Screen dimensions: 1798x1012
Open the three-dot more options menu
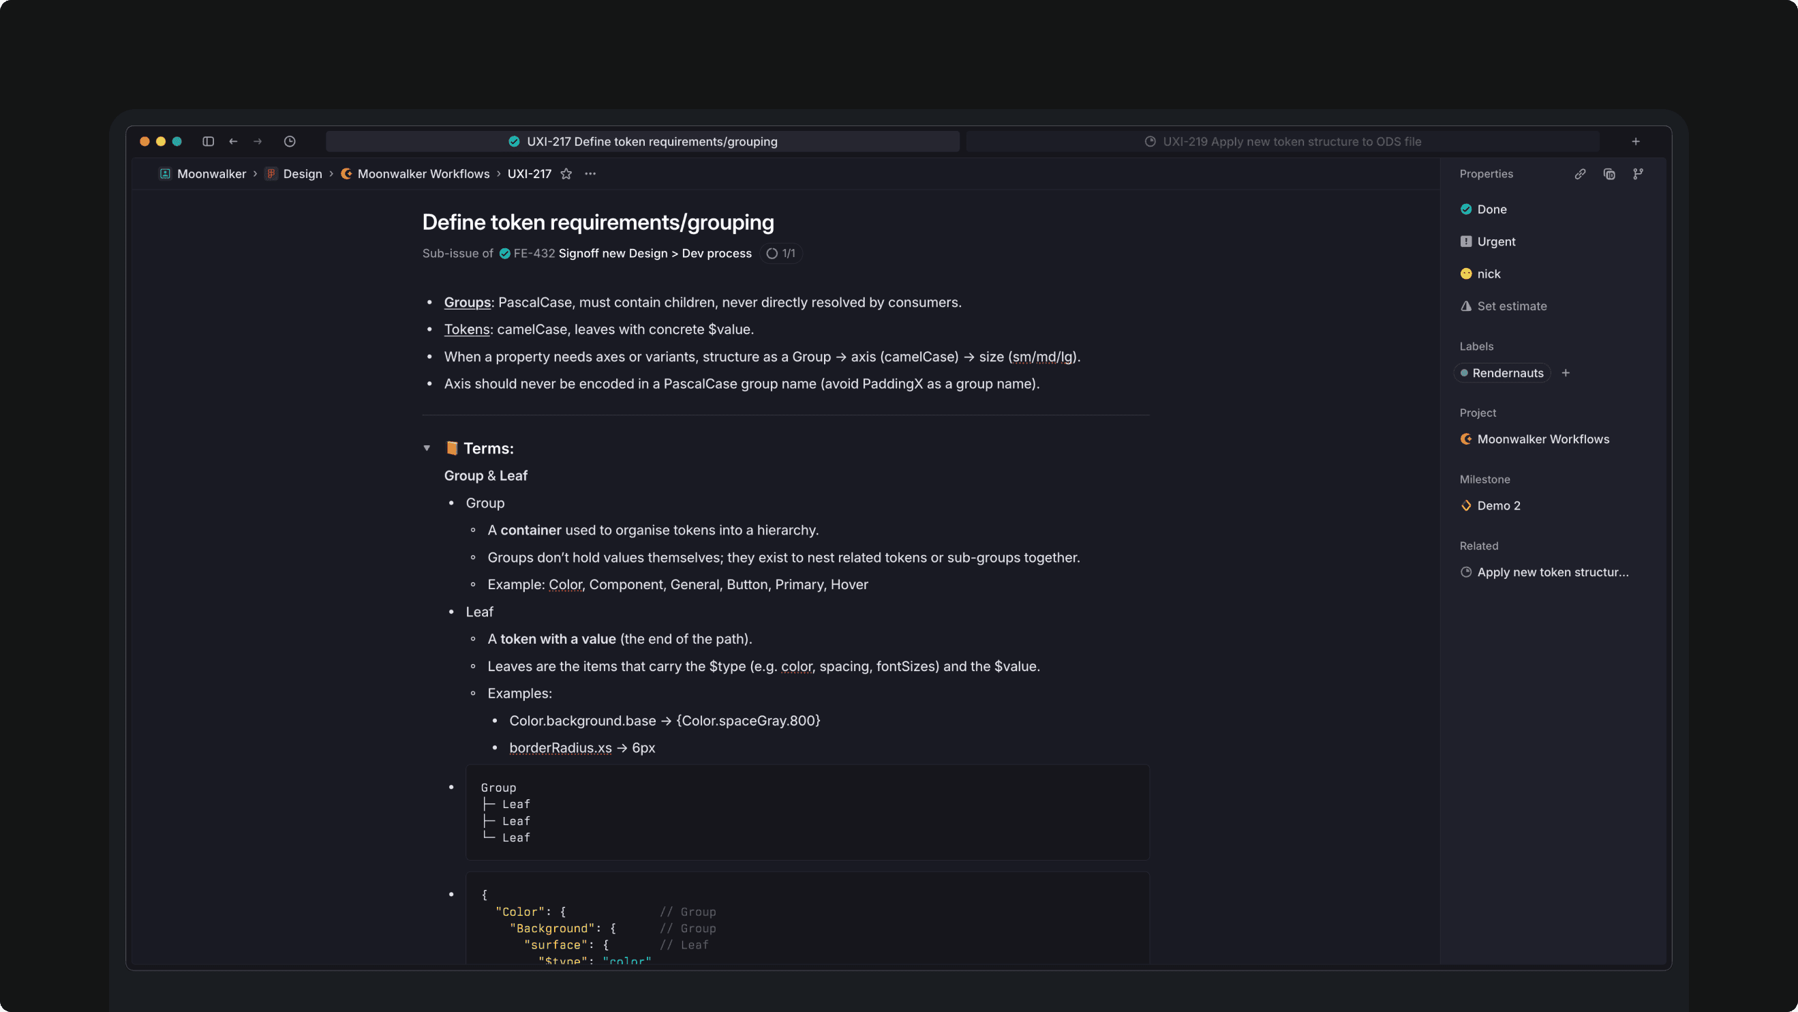(x=590, y=174)
